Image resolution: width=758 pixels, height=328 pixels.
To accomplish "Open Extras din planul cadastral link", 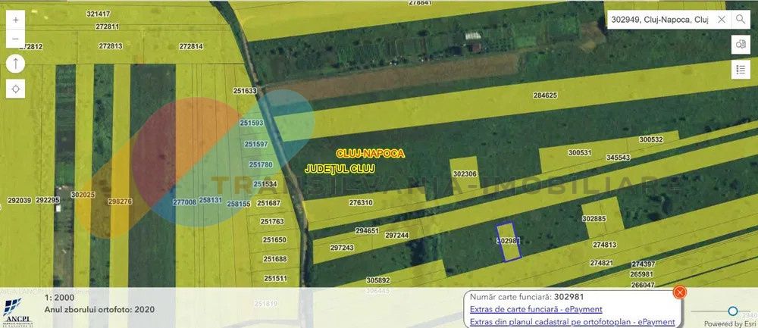I will (x=572, y=322).
